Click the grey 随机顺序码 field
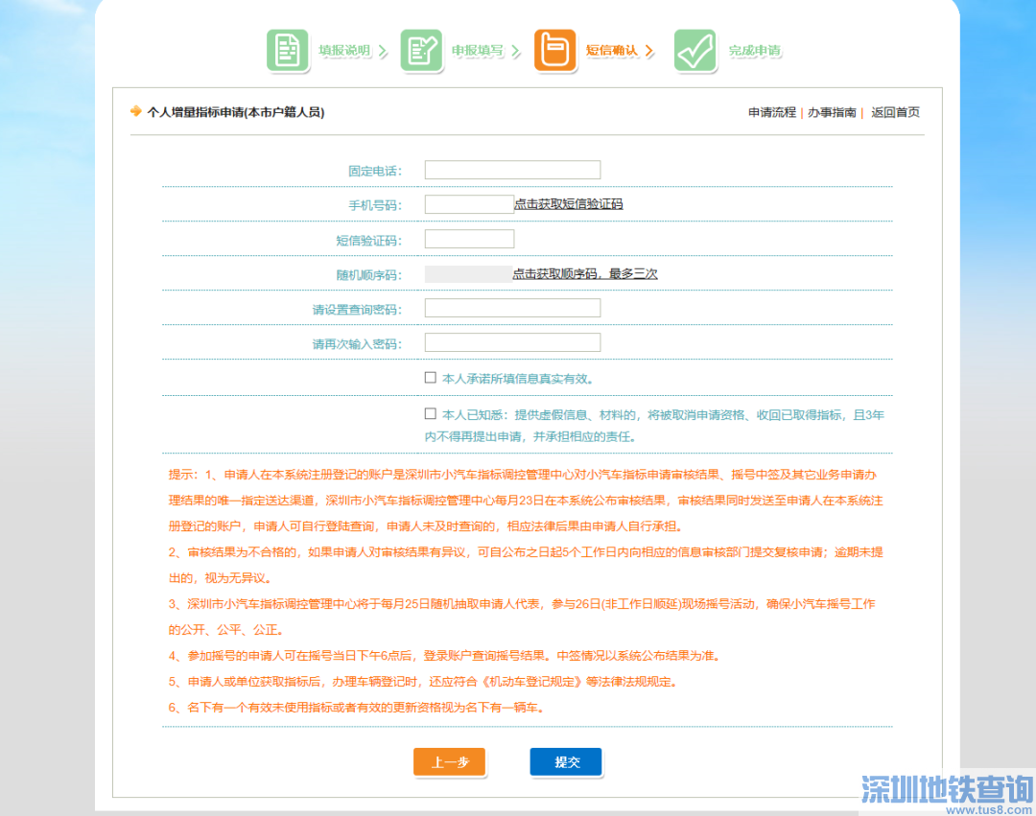 [x=468, y=274]
